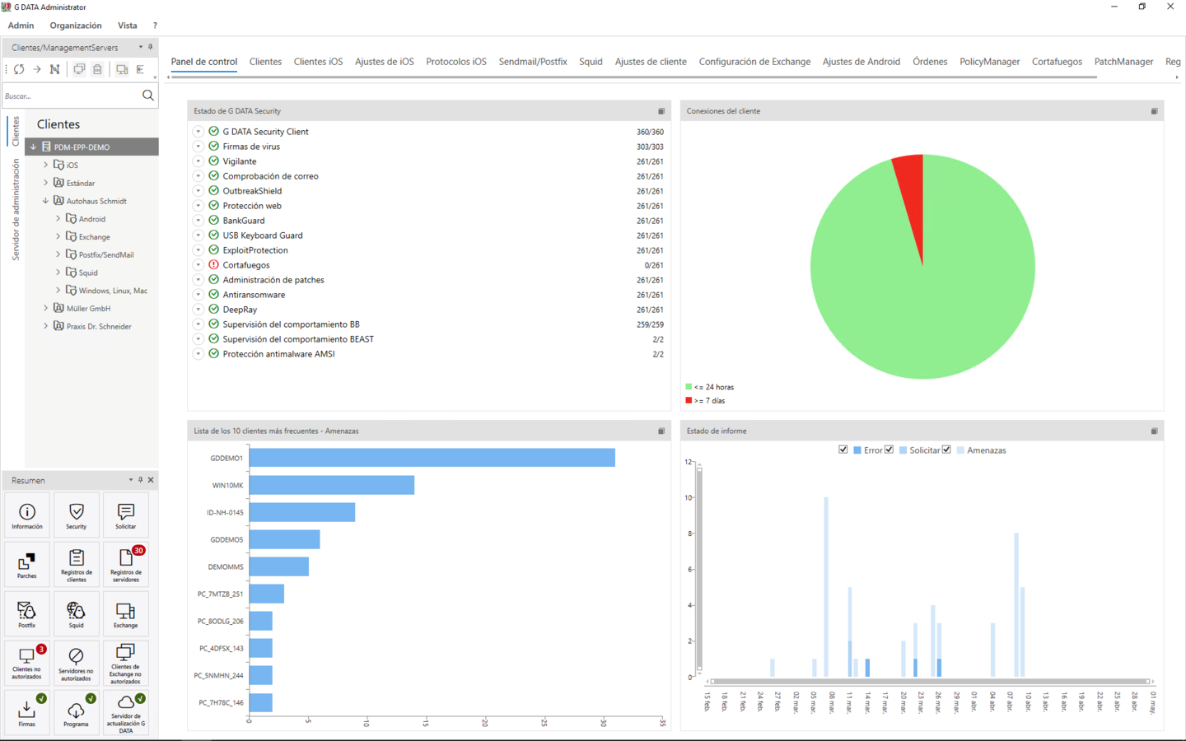
Task: Expand the Cortafuegos status row details
Action: (198, 265)
